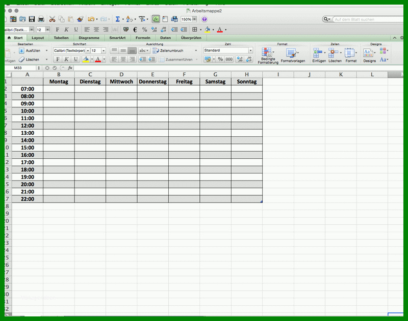This screenshot has width=408, height=321.
Task: Switch to the Layout ribbon tab
Action: tap(38, 38)
